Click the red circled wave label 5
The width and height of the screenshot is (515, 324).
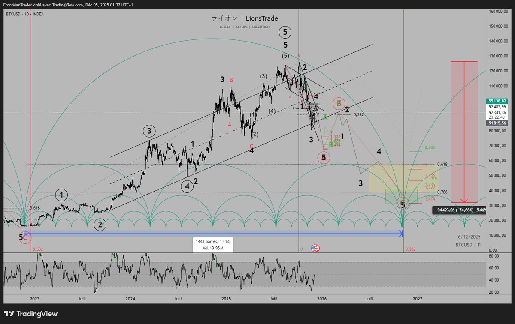324,158
